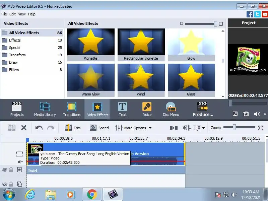Select the Rectangular Vignette effect thumbnail
Image resolution: width=268 pixels, height=201 pixels.
pos(141,45)
